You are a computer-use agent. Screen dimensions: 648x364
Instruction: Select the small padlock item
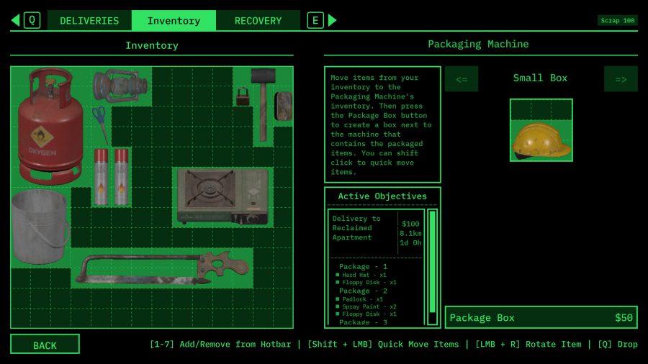pyautogui.click(x=242, y=96)
